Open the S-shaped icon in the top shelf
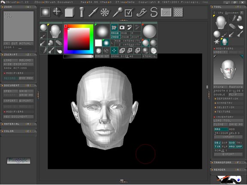 coord(154,12)
